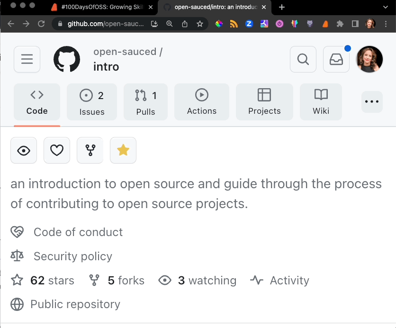Open the notifications inbox

[x=336, y=59]
